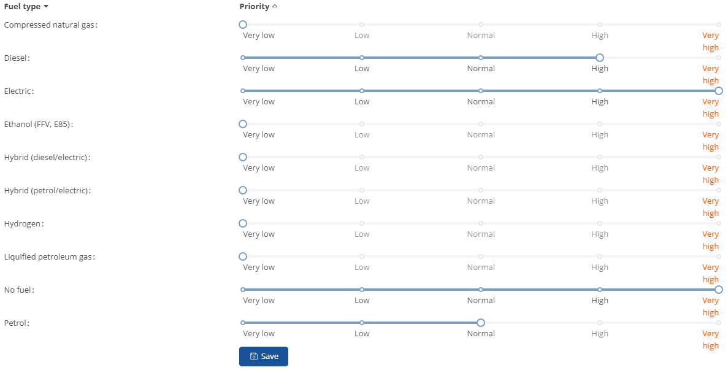This screenshot has height=370, width=728.
Task: Set Electric priority to Low
Action: (x=362, y=91)
